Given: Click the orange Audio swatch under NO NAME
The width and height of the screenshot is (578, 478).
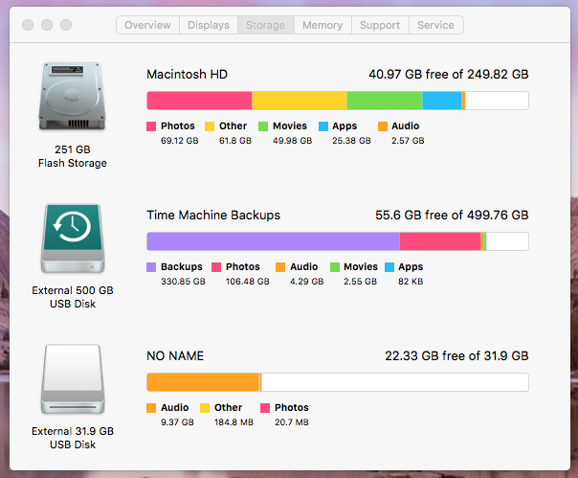Looking at the screenshot, I should click(151, 408).
